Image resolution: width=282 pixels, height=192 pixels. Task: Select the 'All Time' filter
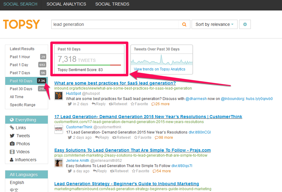click(27, 97)
